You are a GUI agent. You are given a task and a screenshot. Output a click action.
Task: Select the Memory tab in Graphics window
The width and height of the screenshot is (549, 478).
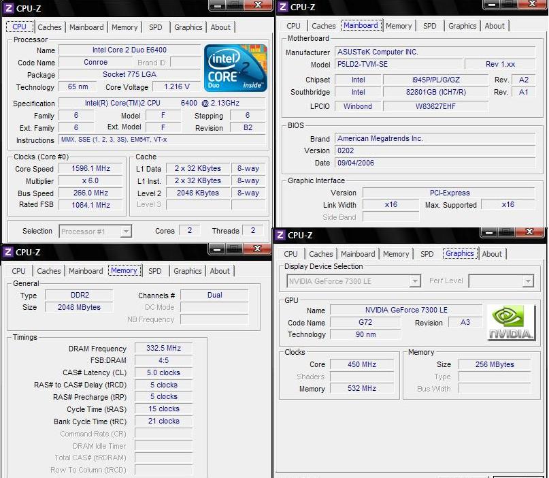click(x=396, y=254)
